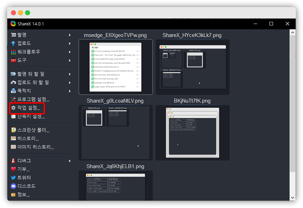303x208 pixels.
Task: Click the ShareX_g0LcoaNtLV.png file name
Action: [x=115, y=101]
